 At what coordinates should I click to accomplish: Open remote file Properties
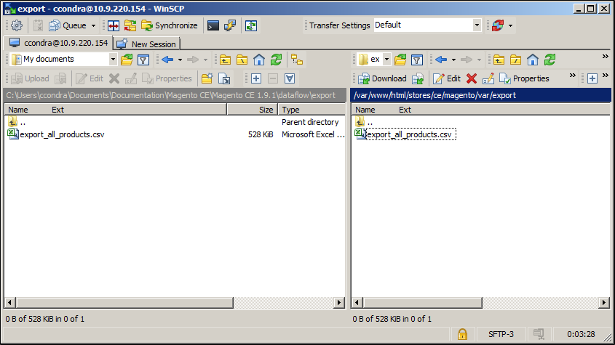coord(525,78)
